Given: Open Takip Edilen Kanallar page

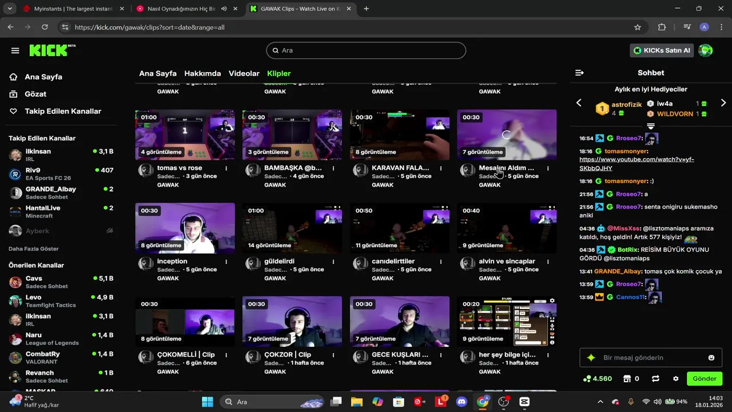Looking at the screenshot, I should point(63,111).
